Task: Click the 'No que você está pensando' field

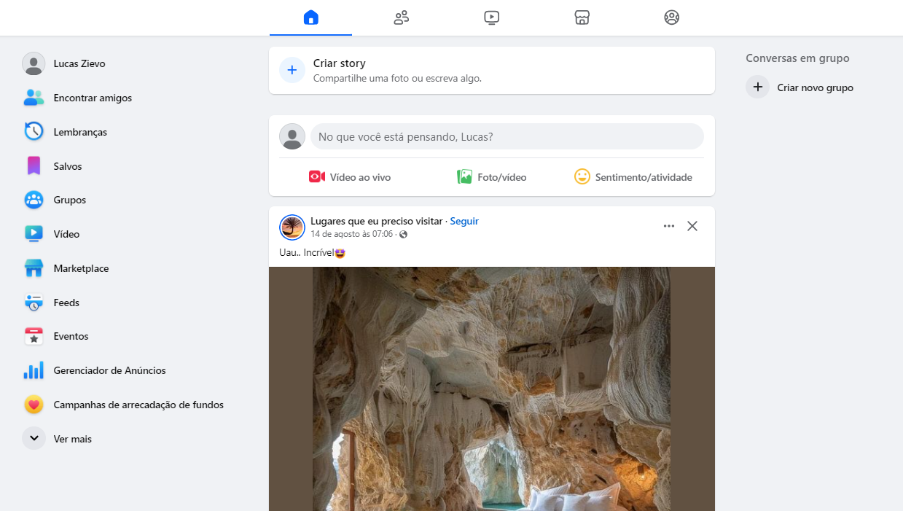Action: 507,136
